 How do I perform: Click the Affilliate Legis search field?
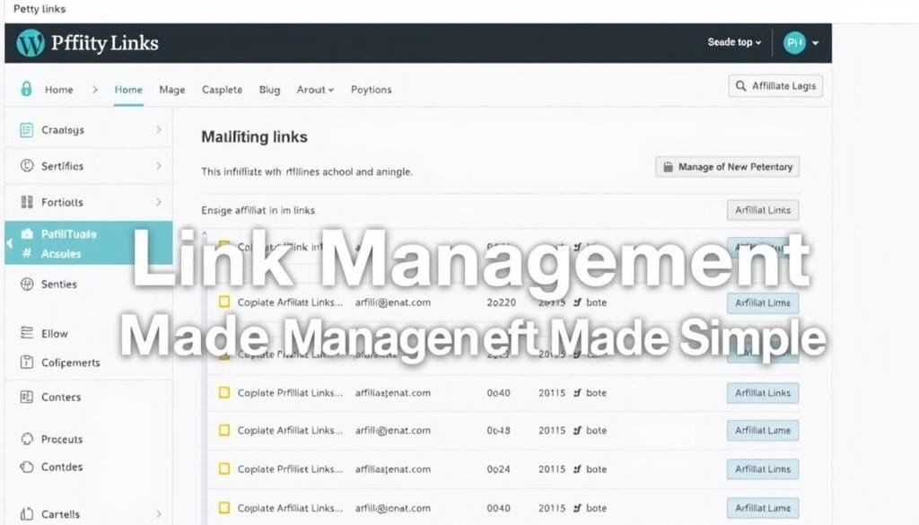point(775,86)
